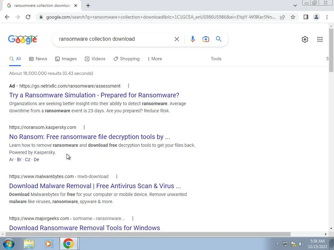Toggle the browser side panel
334x250 pixels.
(306, 17)
